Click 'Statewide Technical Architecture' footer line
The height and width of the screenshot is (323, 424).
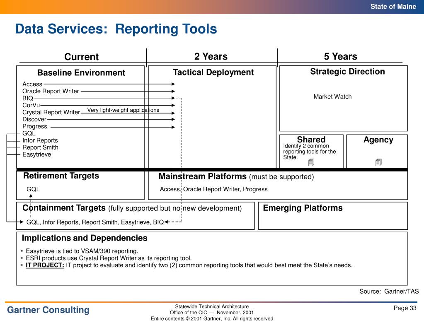[212, 306]
